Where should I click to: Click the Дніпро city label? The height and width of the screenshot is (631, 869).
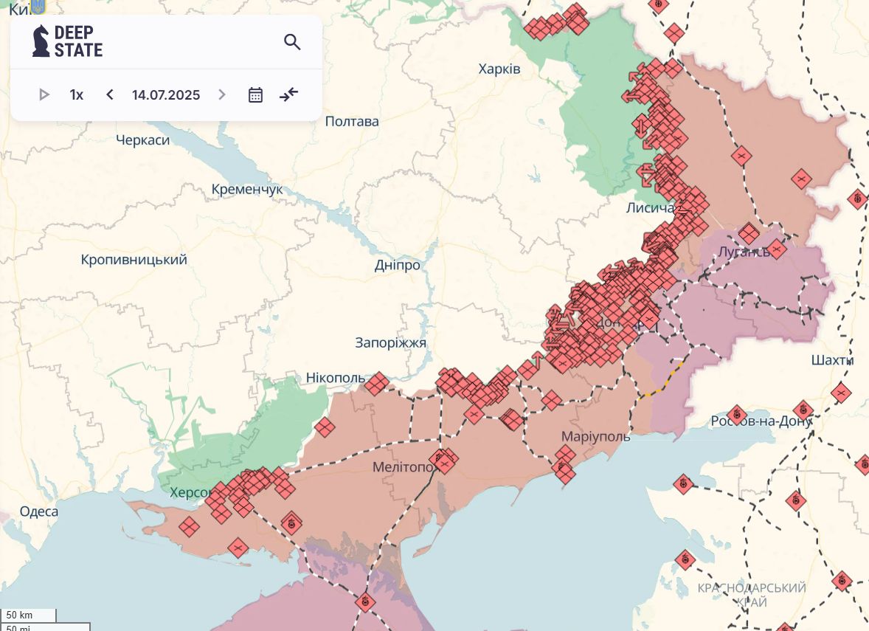click(x=398, y=265)
